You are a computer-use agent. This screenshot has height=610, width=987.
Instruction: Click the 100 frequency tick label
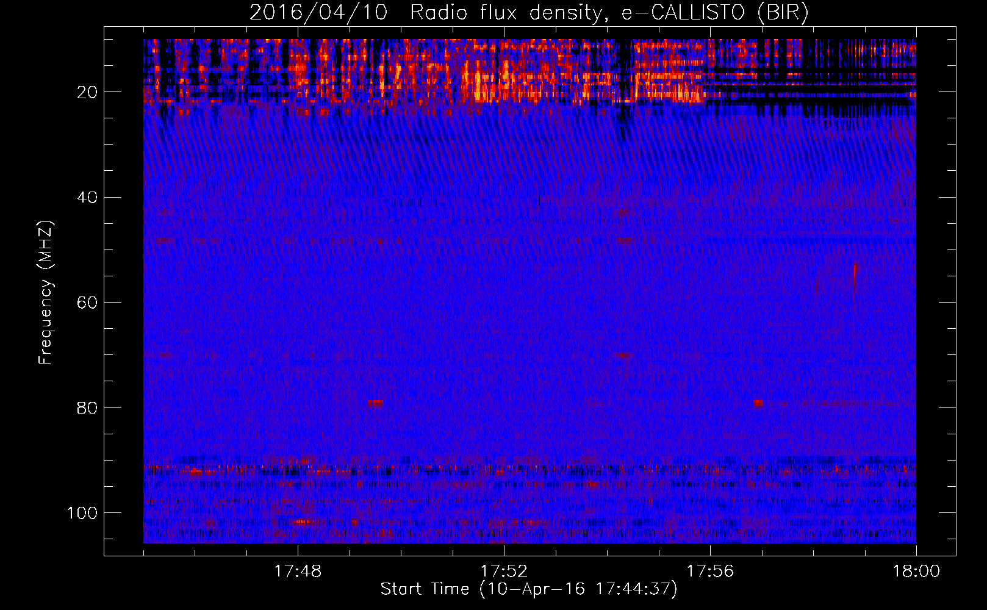tap(82, 513)
